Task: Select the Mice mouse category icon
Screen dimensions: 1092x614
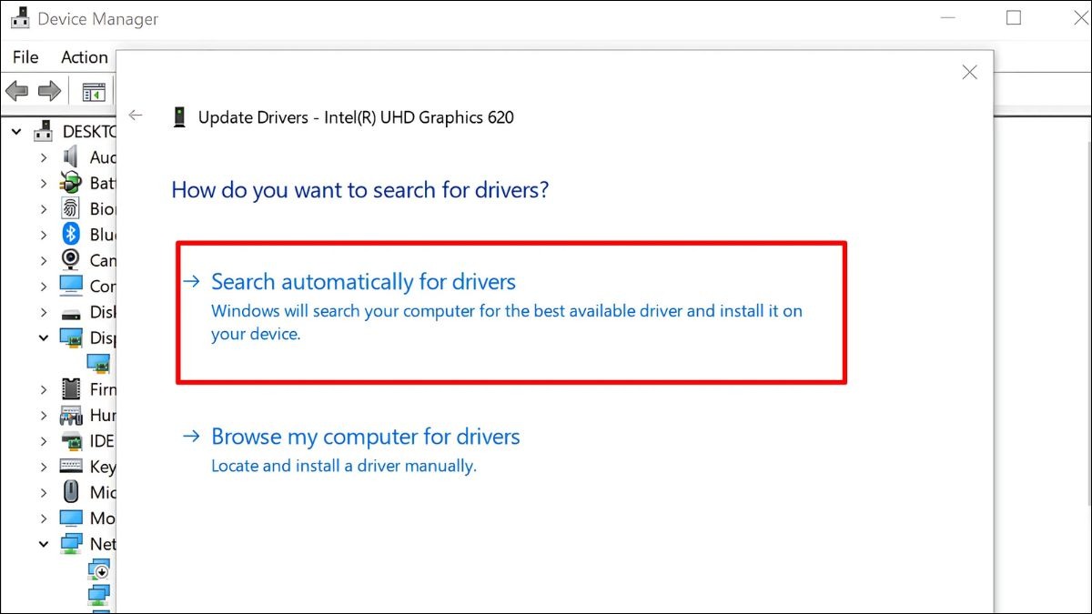Action: pos(71,492)
